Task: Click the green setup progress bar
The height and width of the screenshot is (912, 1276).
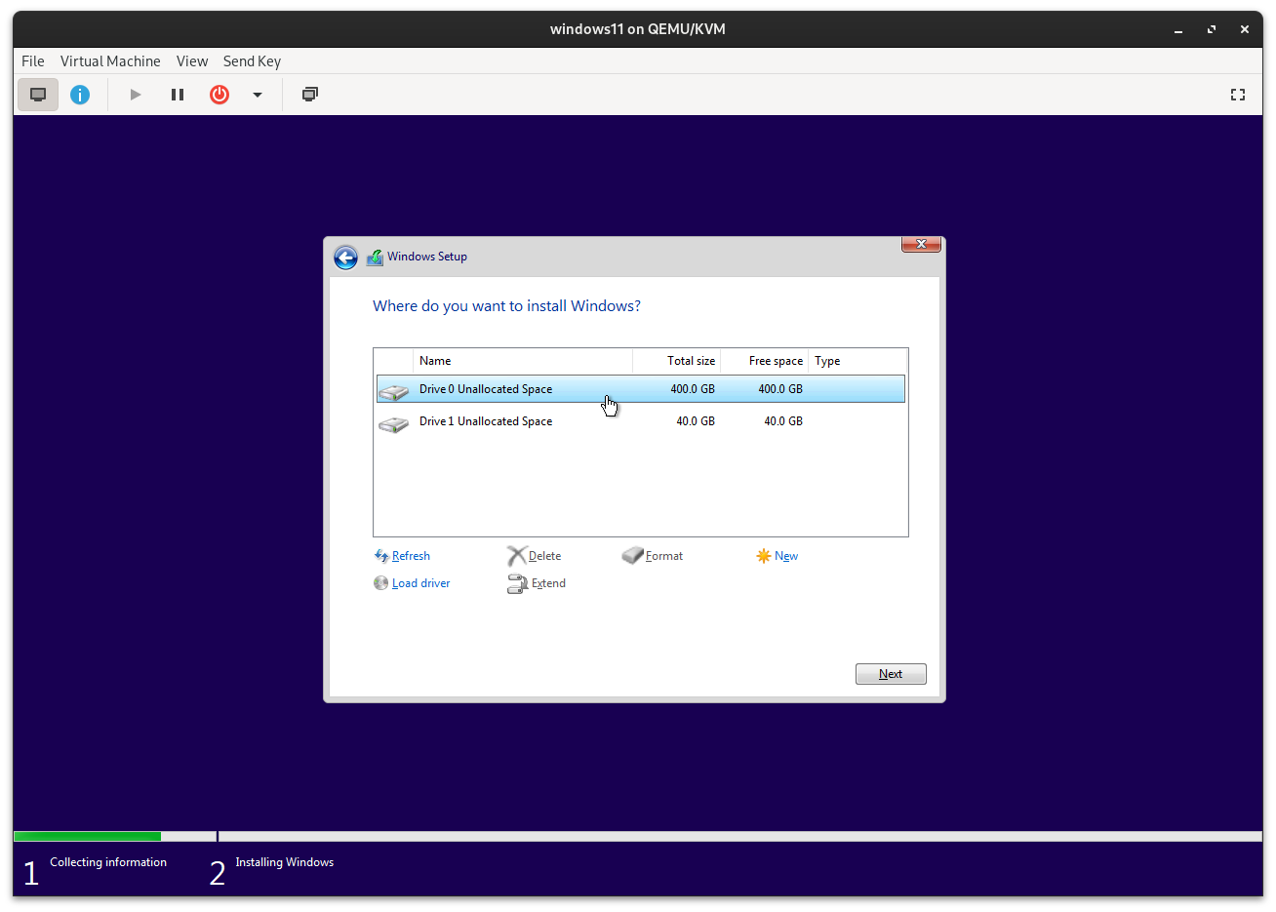Action: coord(87,836)
